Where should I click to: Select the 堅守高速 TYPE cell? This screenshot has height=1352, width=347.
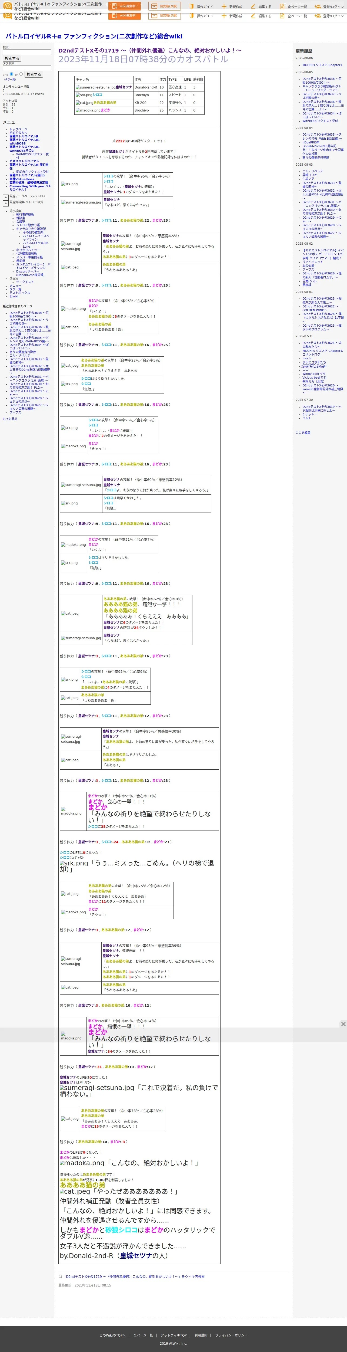175,88
